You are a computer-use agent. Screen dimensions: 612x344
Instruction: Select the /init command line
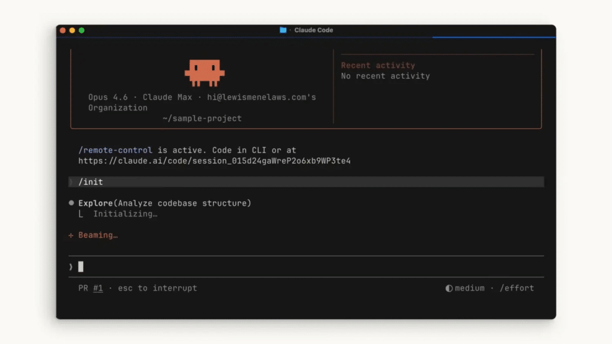point(306,182)
